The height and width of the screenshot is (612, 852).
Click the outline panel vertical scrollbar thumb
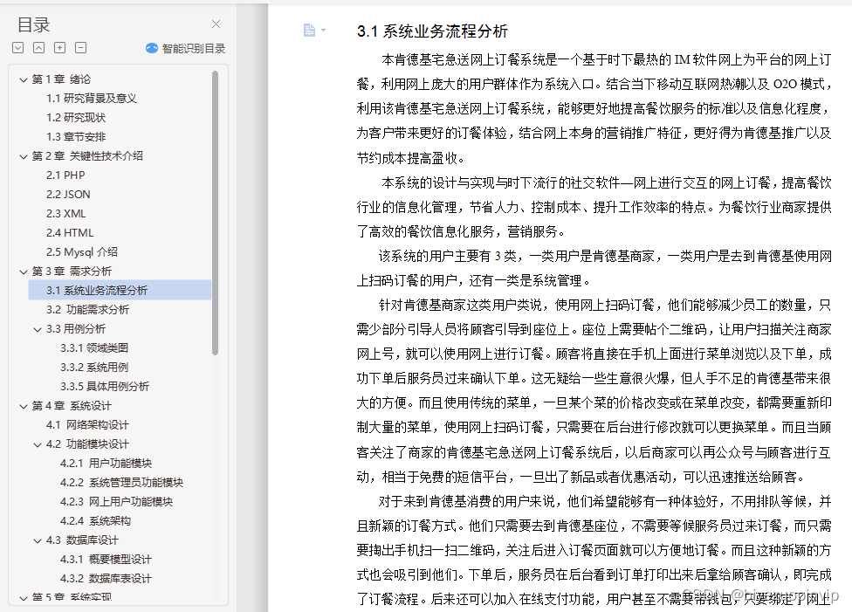[215, 213]
